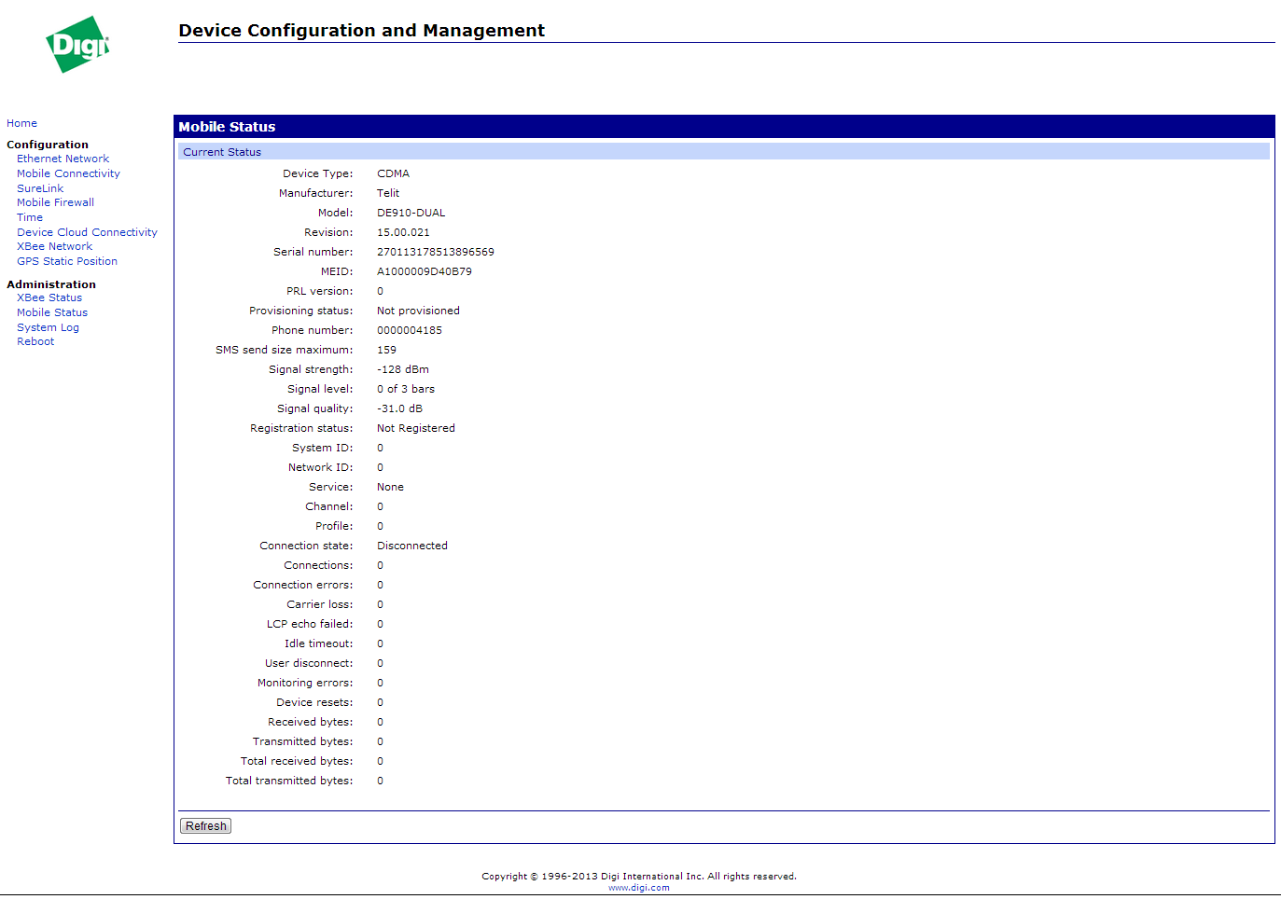The image size is (1281, 913).
Task: Select Mobile Status in the sidebar
Action: (52, 312)
